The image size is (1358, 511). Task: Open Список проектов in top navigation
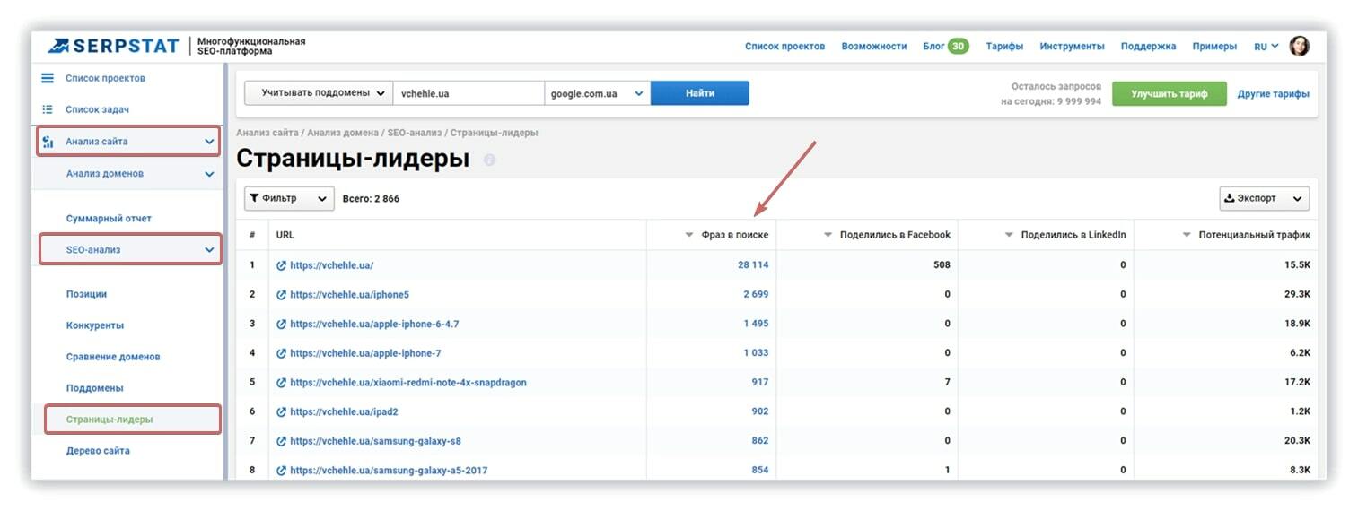(784, 47)
